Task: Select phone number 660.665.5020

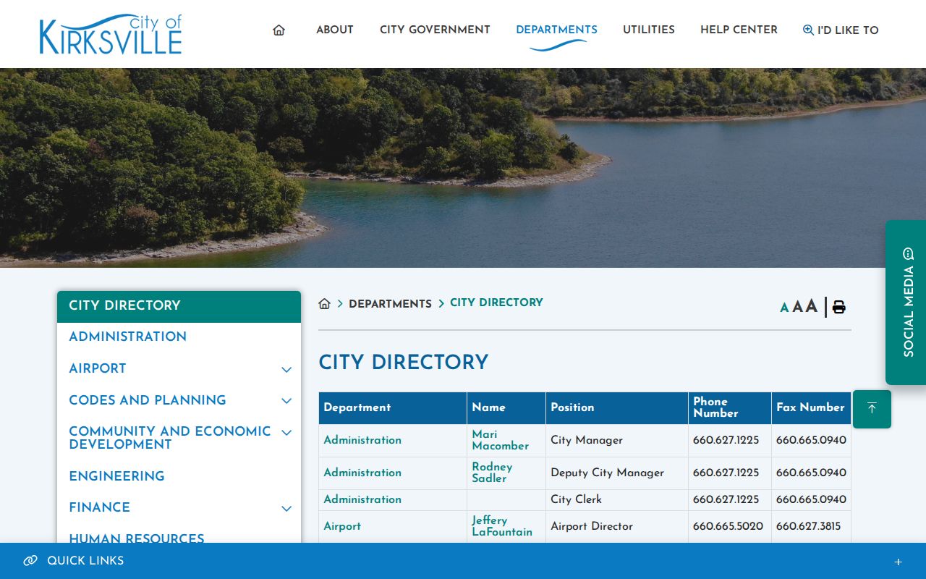Action: pos(728,526)
